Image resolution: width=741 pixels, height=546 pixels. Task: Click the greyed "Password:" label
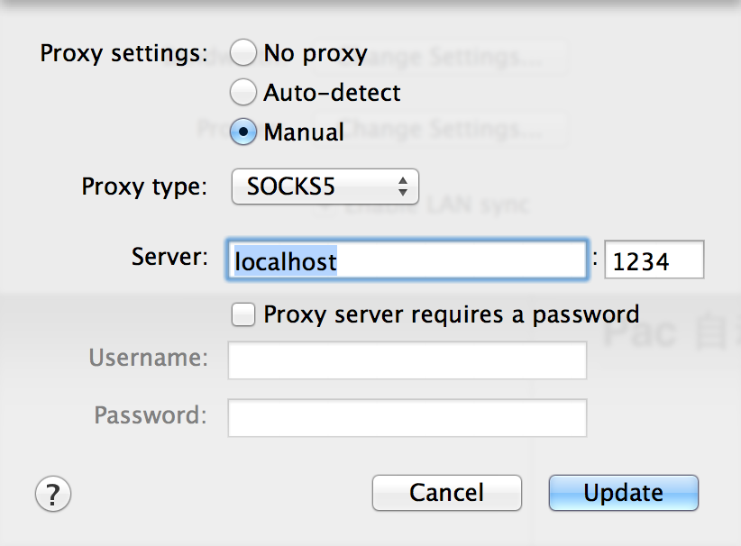point(151,416)
